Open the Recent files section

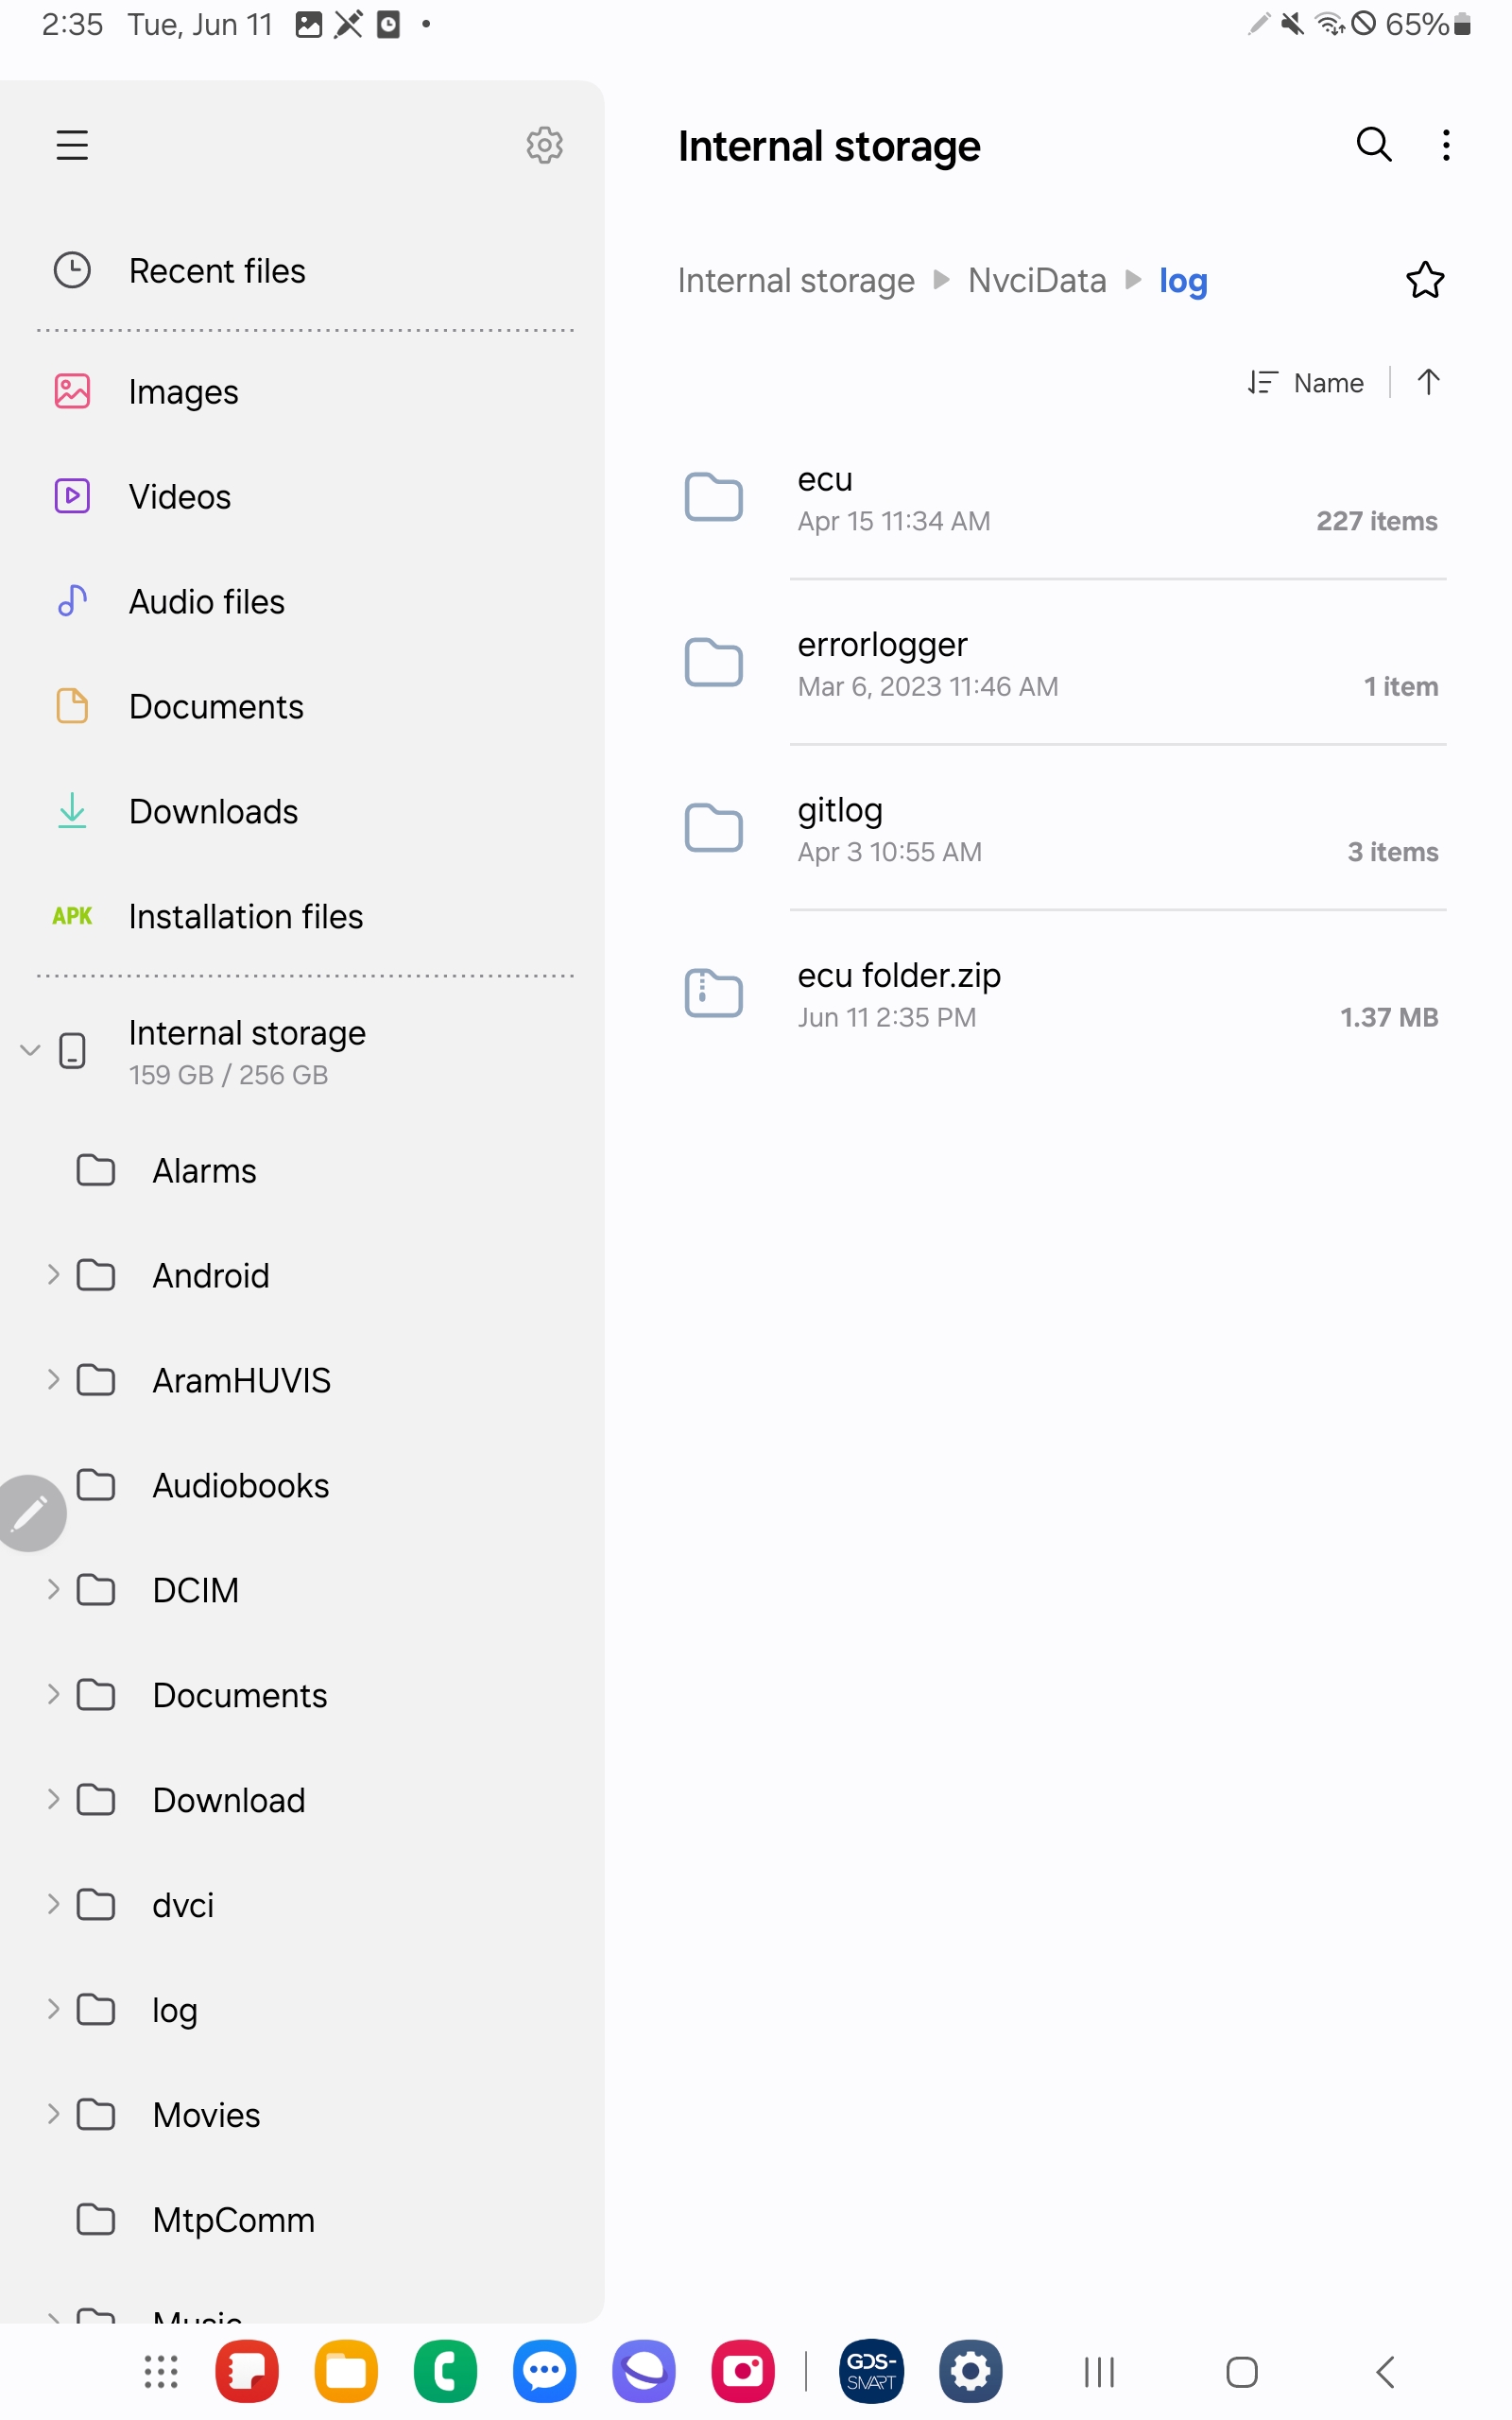pos(217,270)
